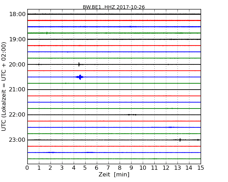Click the x-axis tick label 15
The width and height of the screenshot is (228, 182).
201,168
